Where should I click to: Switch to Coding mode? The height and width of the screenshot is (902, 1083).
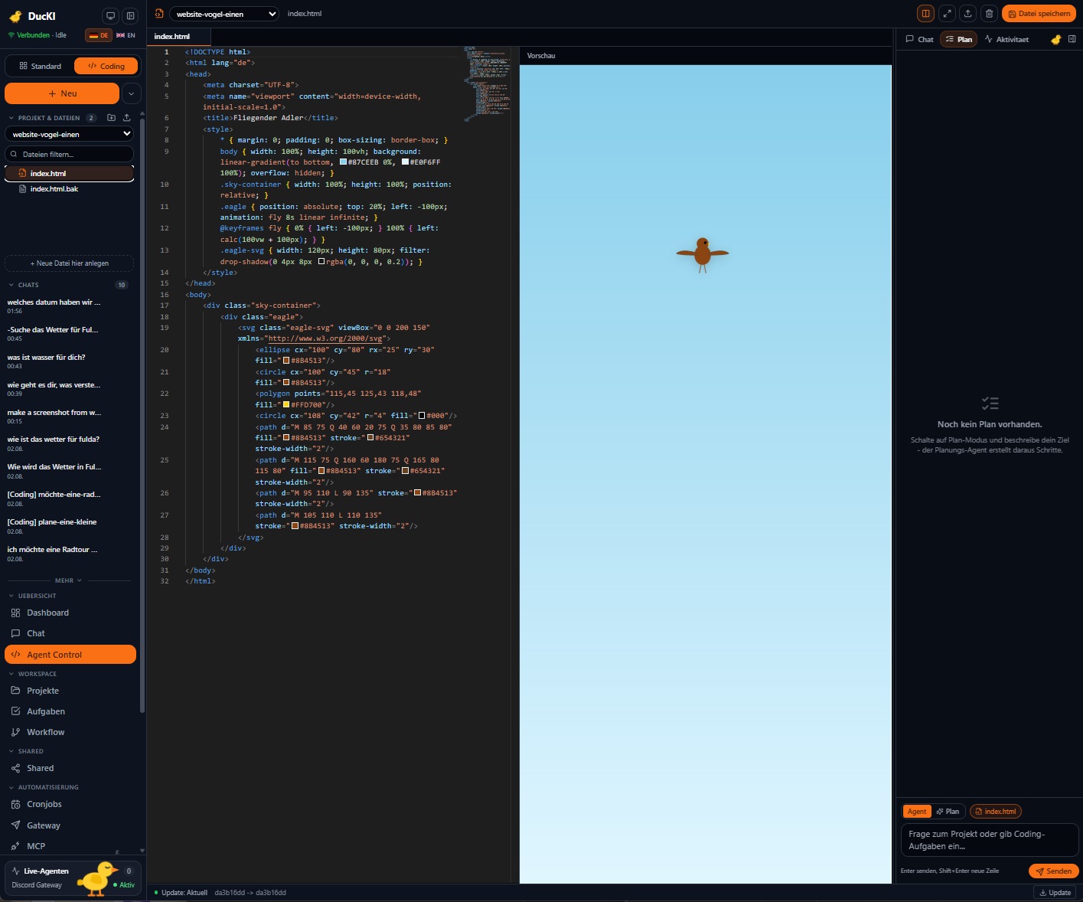pyautogui.click(x=106, y=66)
